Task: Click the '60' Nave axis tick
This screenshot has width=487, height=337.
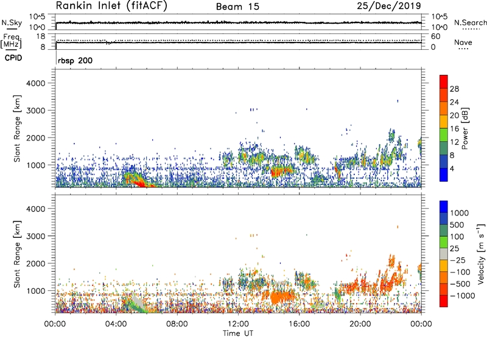Action: (435, 36)
